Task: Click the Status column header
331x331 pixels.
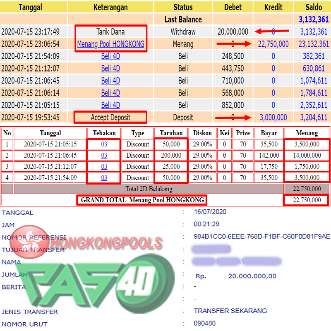Action: tap(183, 7)
